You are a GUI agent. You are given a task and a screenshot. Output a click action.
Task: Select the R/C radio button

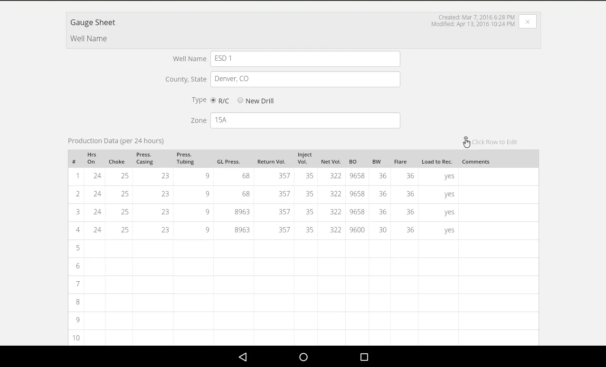(x=213, y=100)
